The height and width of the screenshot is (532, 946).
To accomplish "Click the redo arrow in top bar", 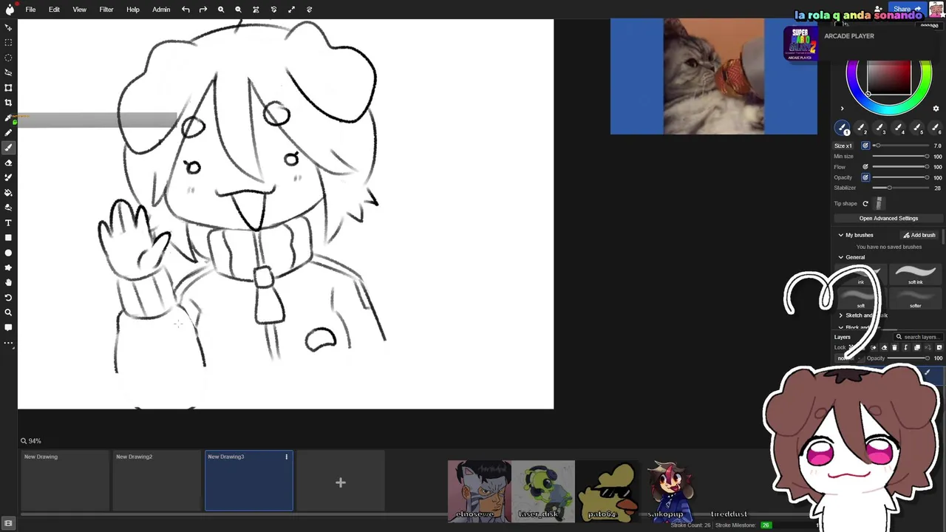I will point(203,10).
